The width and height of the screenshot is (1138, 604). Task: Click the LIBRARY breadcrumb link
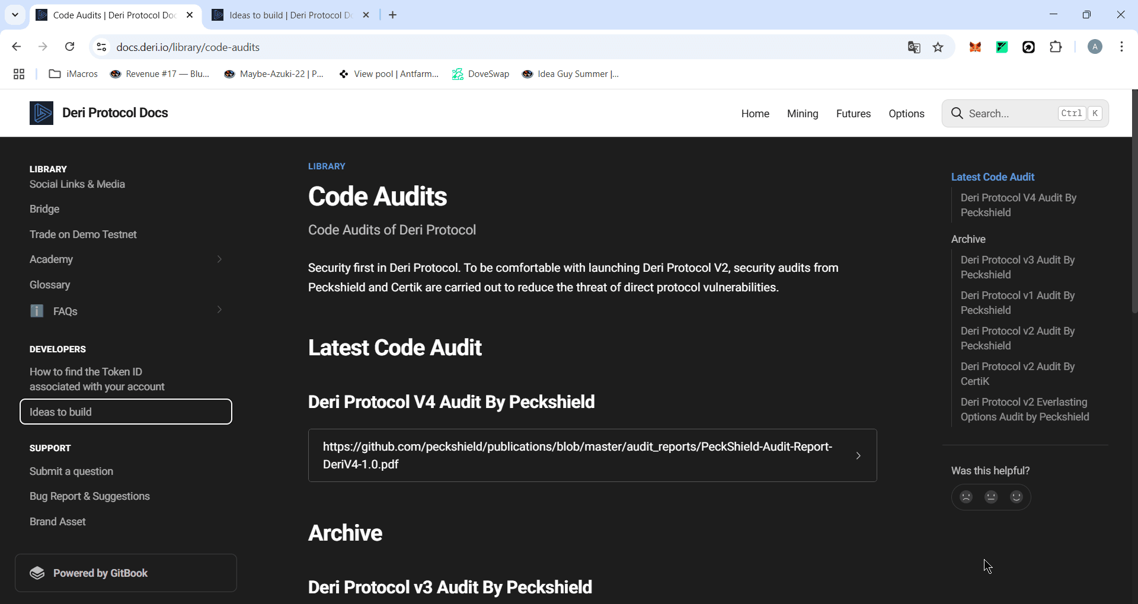327,166
